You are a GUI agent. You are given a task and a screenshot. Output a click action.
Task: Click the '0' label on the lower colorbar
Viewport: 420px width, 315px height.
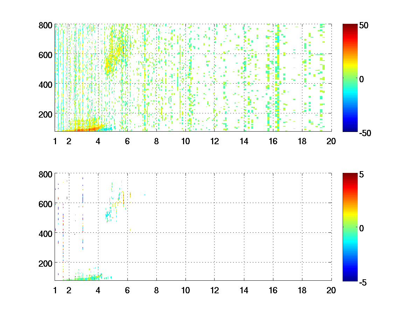[362, 229]
